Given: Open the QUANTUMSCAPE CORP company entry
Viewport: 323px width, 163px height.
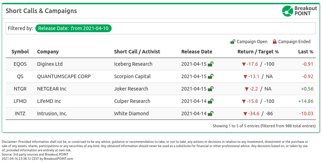Looking at the screenshot, I should click(64, 76).
